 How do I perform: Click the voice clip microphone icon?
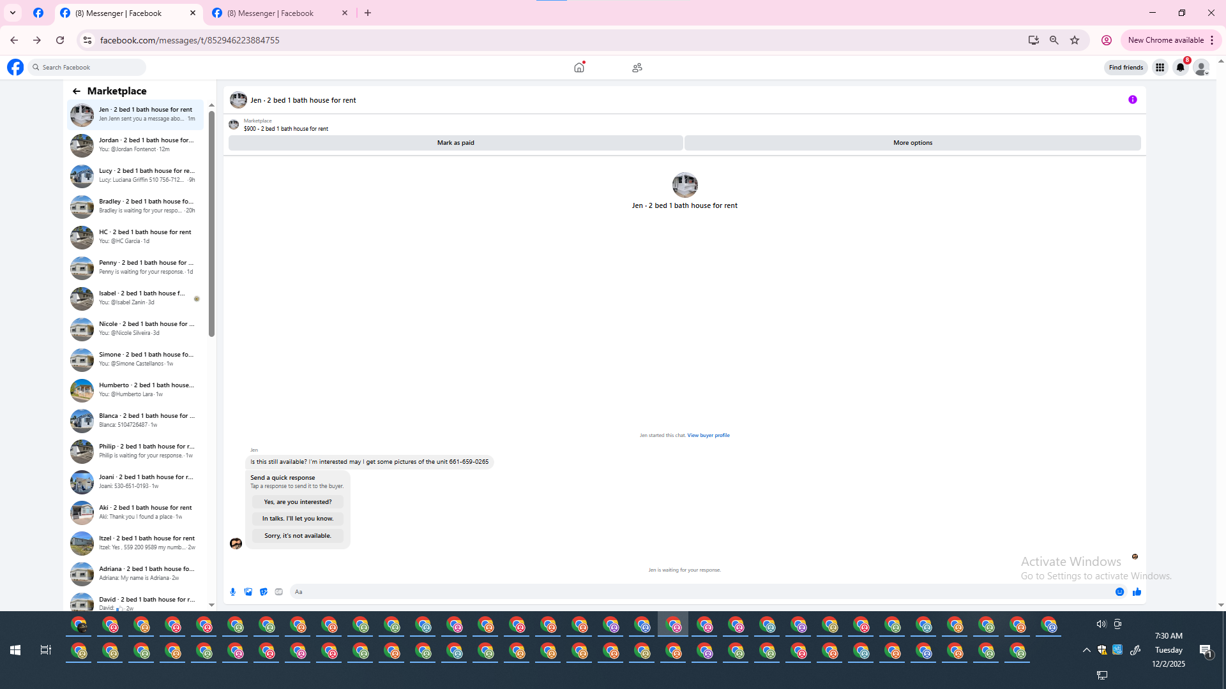(x=232, y=592)
